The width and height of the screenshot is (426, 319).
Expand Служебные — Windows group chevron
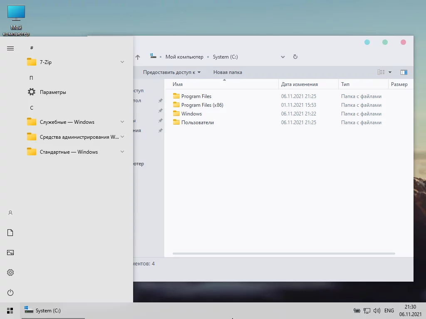pyautogui.click(x=122, y=122)
